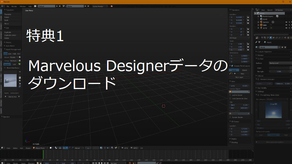Screen dimensions: 292x164
Task: Click the library settings gear icon
Action: (x=19, y=57)
